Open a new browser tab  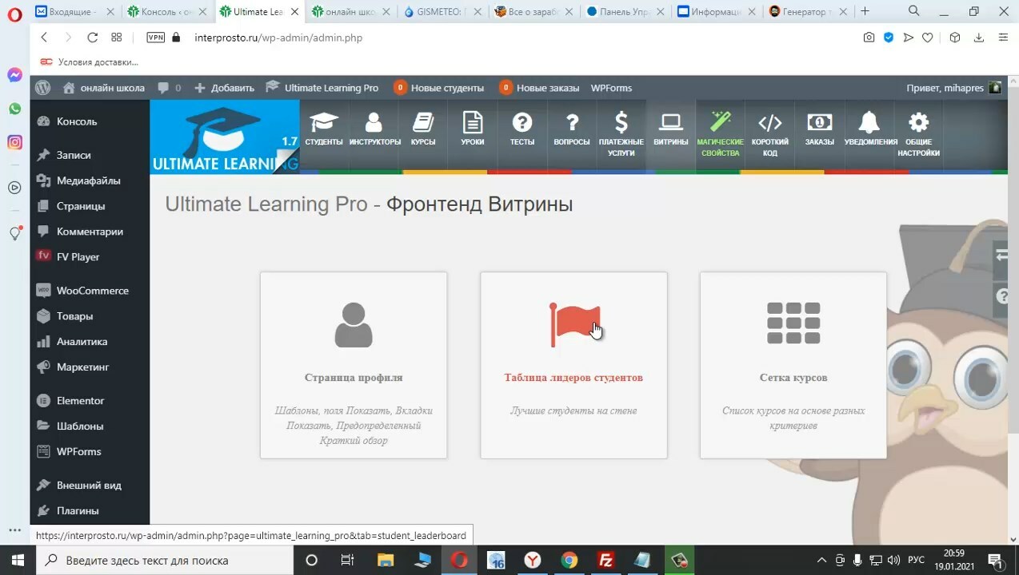865,12
